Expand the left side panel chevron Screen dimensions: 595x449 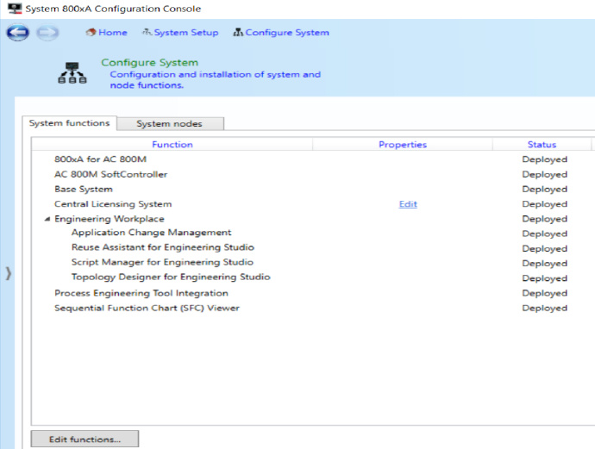[9, 273]
